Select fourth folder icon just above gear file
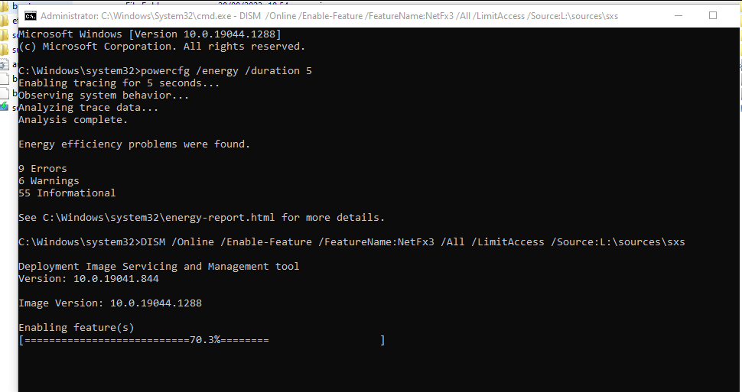Screen dimensions: 742x392 (x=5, y=50)
